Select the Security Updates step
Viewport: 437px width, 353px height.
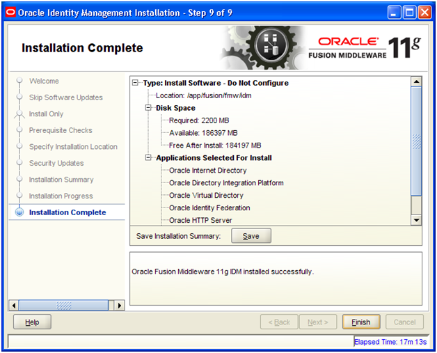[x=56, y=163]
